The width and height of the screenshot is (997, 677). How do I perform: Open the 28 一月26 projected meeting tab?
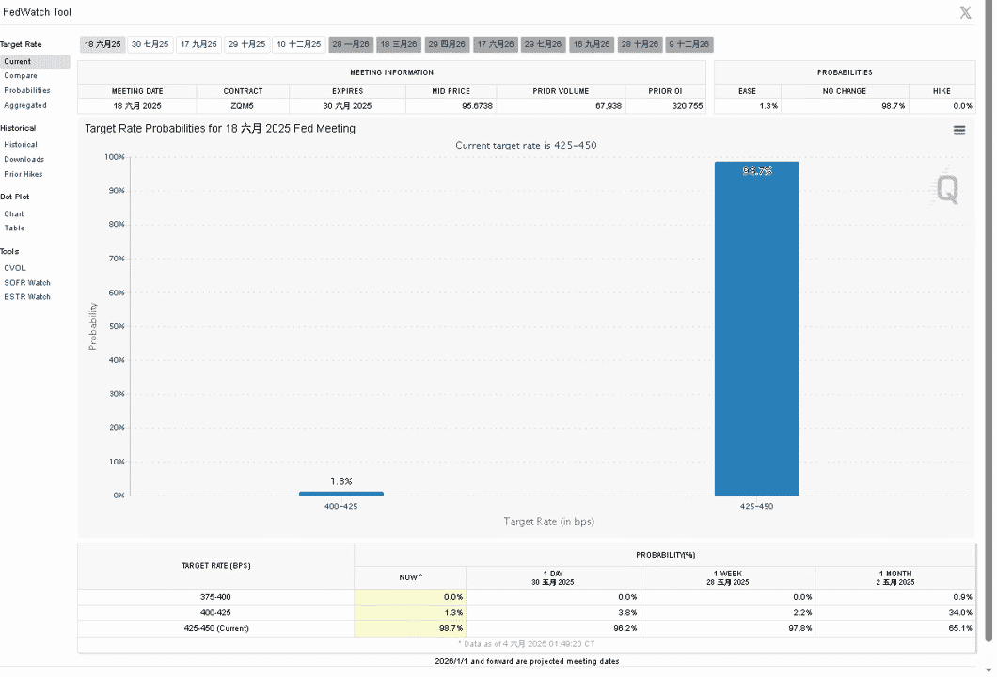click(350, 44)
